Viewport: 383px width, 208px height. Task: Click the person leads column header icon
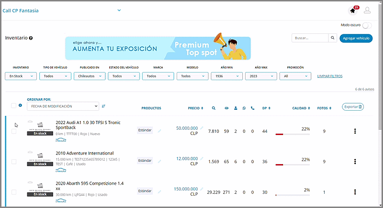(x=236, y=108)
